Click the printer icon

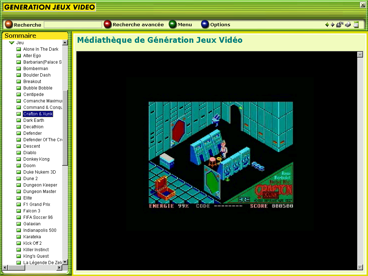pyautogui.click(x=348, y=25)
